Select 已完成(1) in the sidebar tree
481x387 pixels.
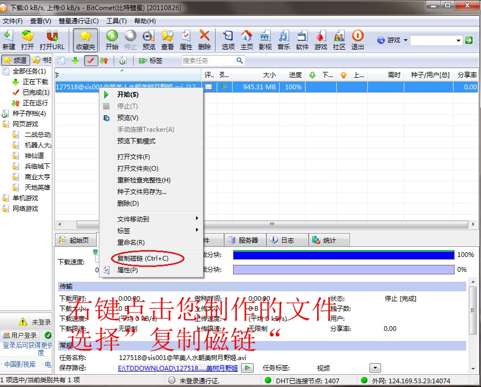pos(36,93)
